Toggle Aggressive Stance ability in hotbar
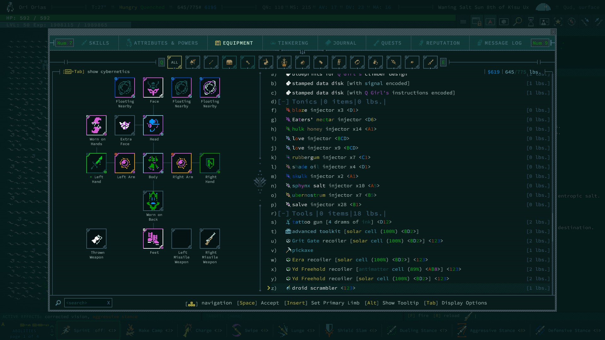This screenshot has width=605, height=340. 492,330
